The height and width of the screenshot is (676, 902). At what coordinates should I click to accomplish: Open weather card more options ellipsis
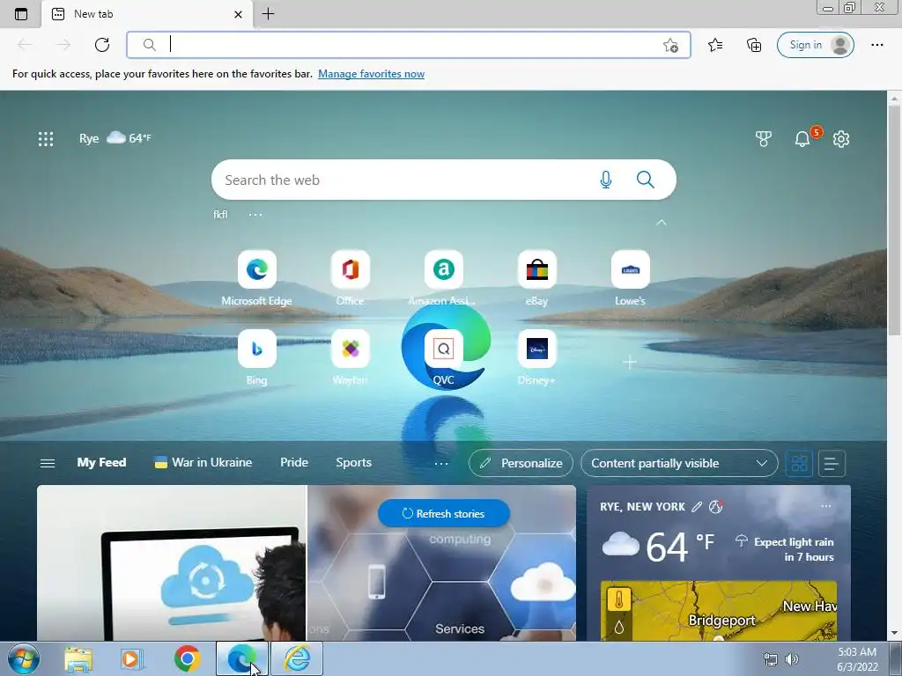click(826, 506)
